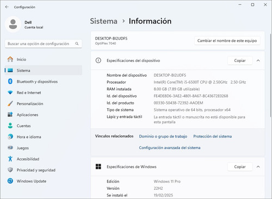Go to Privacidad y seguridad
The image size is (272, 199).
point(44,170)
